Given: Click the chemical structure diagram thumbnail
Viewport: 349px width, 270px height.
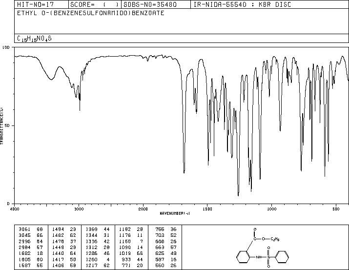Looking at the screenshot, I should pos(266,247).
